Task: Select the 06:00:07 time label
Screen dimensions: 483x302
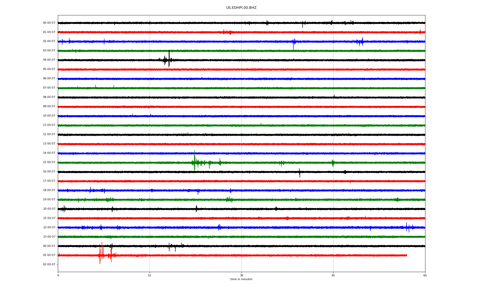Action: click(49, 79)
